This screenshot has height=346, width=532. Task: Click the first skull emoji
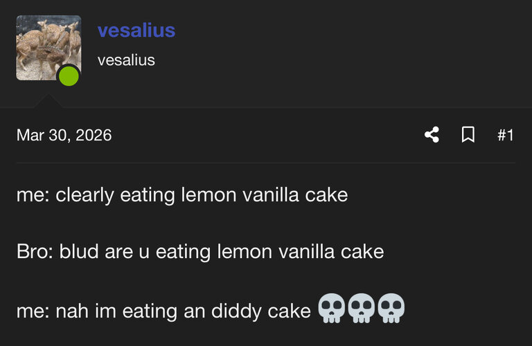point(332,308)
